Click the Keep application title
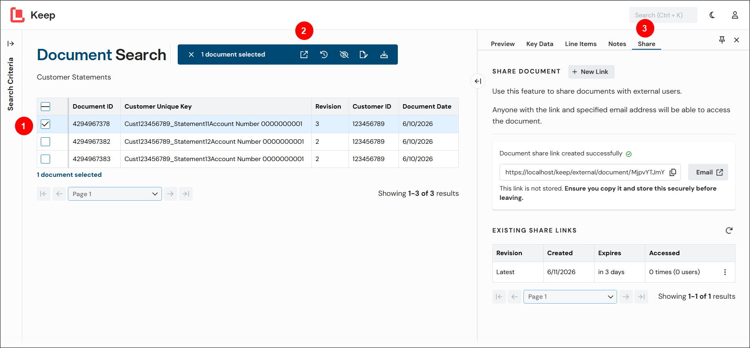 click(x=43, y=15)
